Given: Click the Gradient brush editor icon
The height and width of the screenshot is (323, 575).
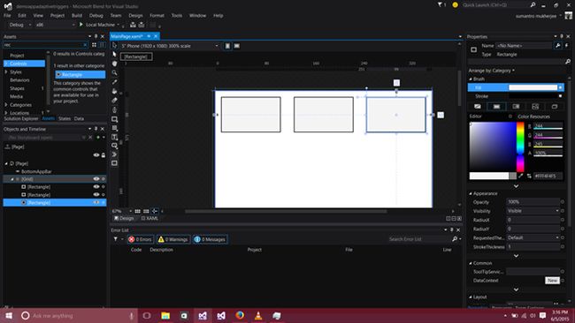Looking at the screenshot, I should (x=516, y=107).
